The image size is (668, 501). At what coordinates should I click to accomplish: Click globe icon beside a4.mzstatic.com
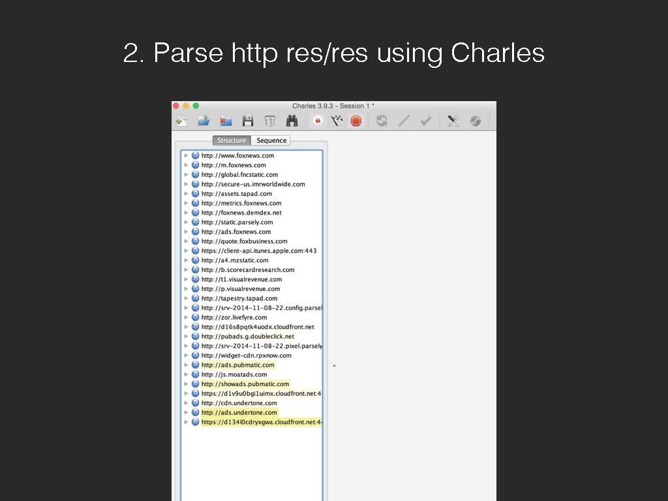click(x=195, y=260)
